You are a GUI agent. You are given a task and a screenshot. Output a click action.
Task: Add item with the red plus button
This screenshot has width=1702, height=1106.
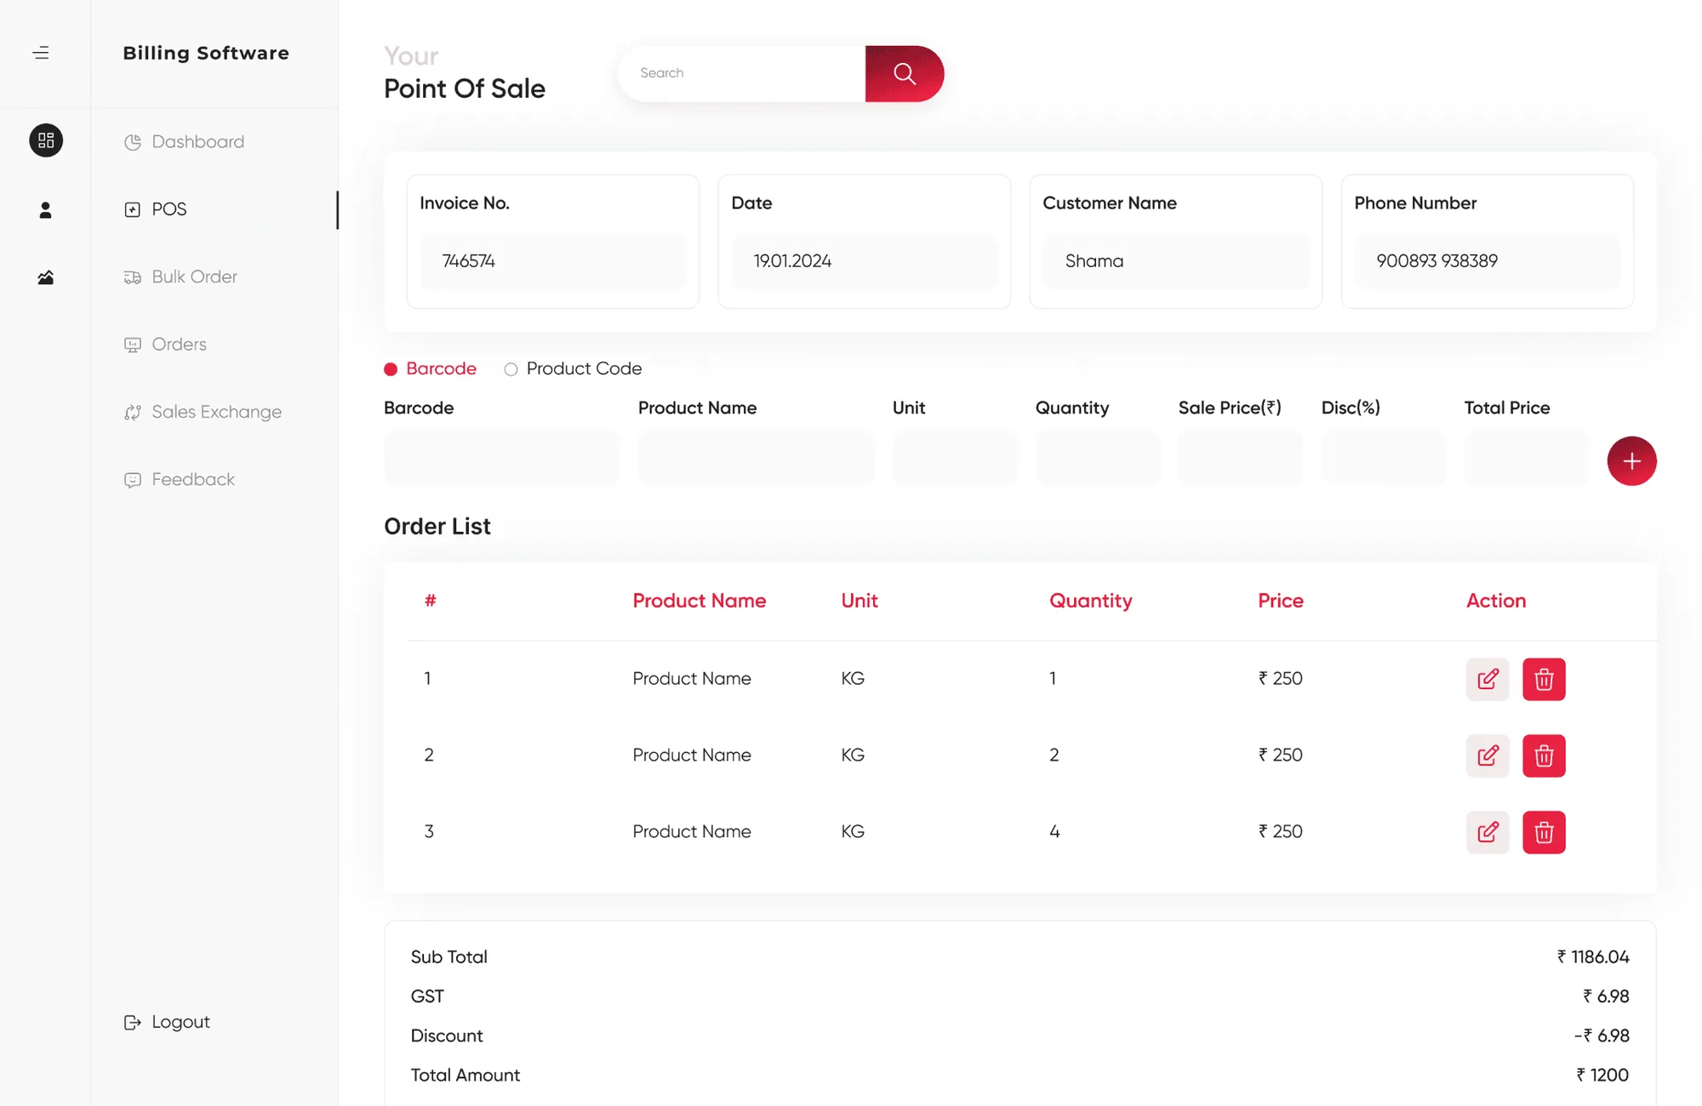tap(1631, 461)
